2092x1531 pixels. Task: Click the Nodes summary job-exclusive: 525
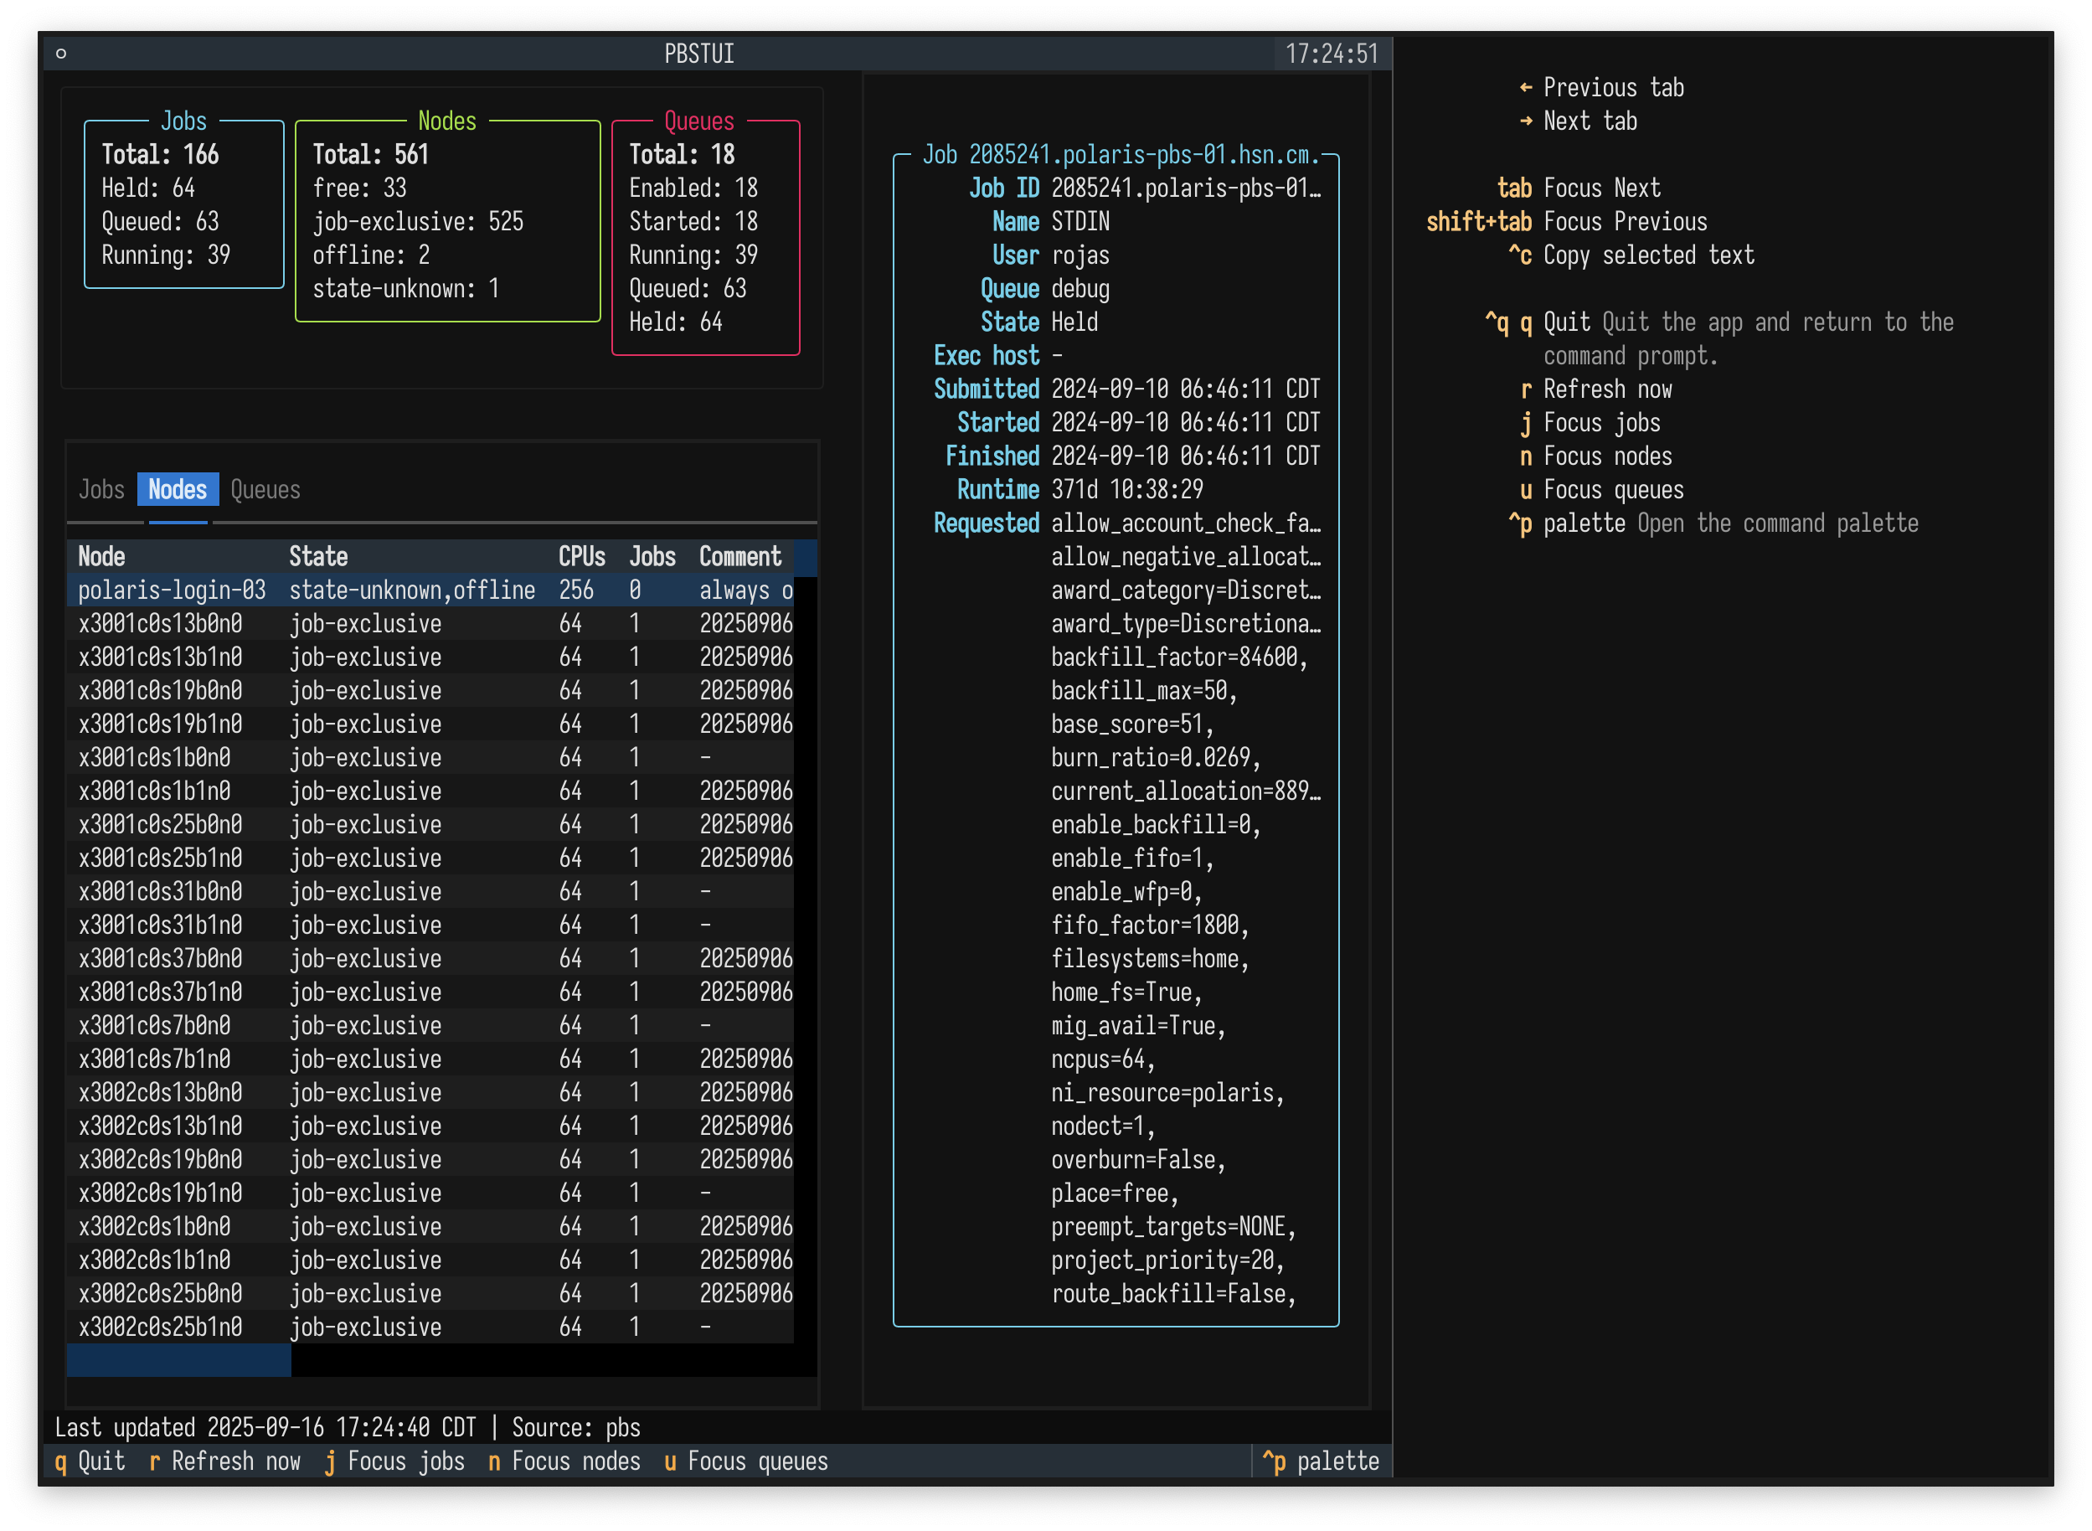418,221
